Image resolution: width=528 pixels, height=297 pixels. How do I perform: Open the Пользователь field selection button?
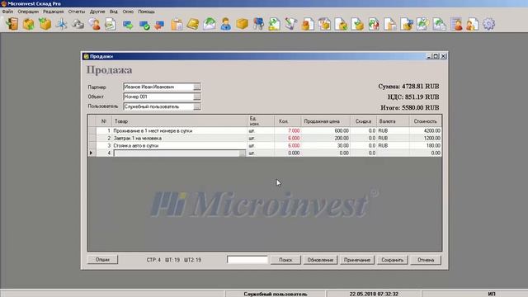coord(197,106)
